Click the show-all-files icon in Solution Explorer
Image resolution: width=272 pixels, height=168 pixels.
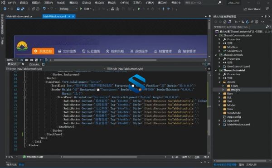tap(257, 22)
